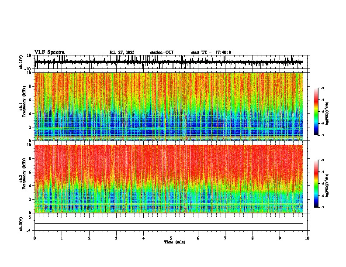
Task: Click the log(PSD) label of ch.1 color scale
Action: pyautogui.click(x=327, y=113)
